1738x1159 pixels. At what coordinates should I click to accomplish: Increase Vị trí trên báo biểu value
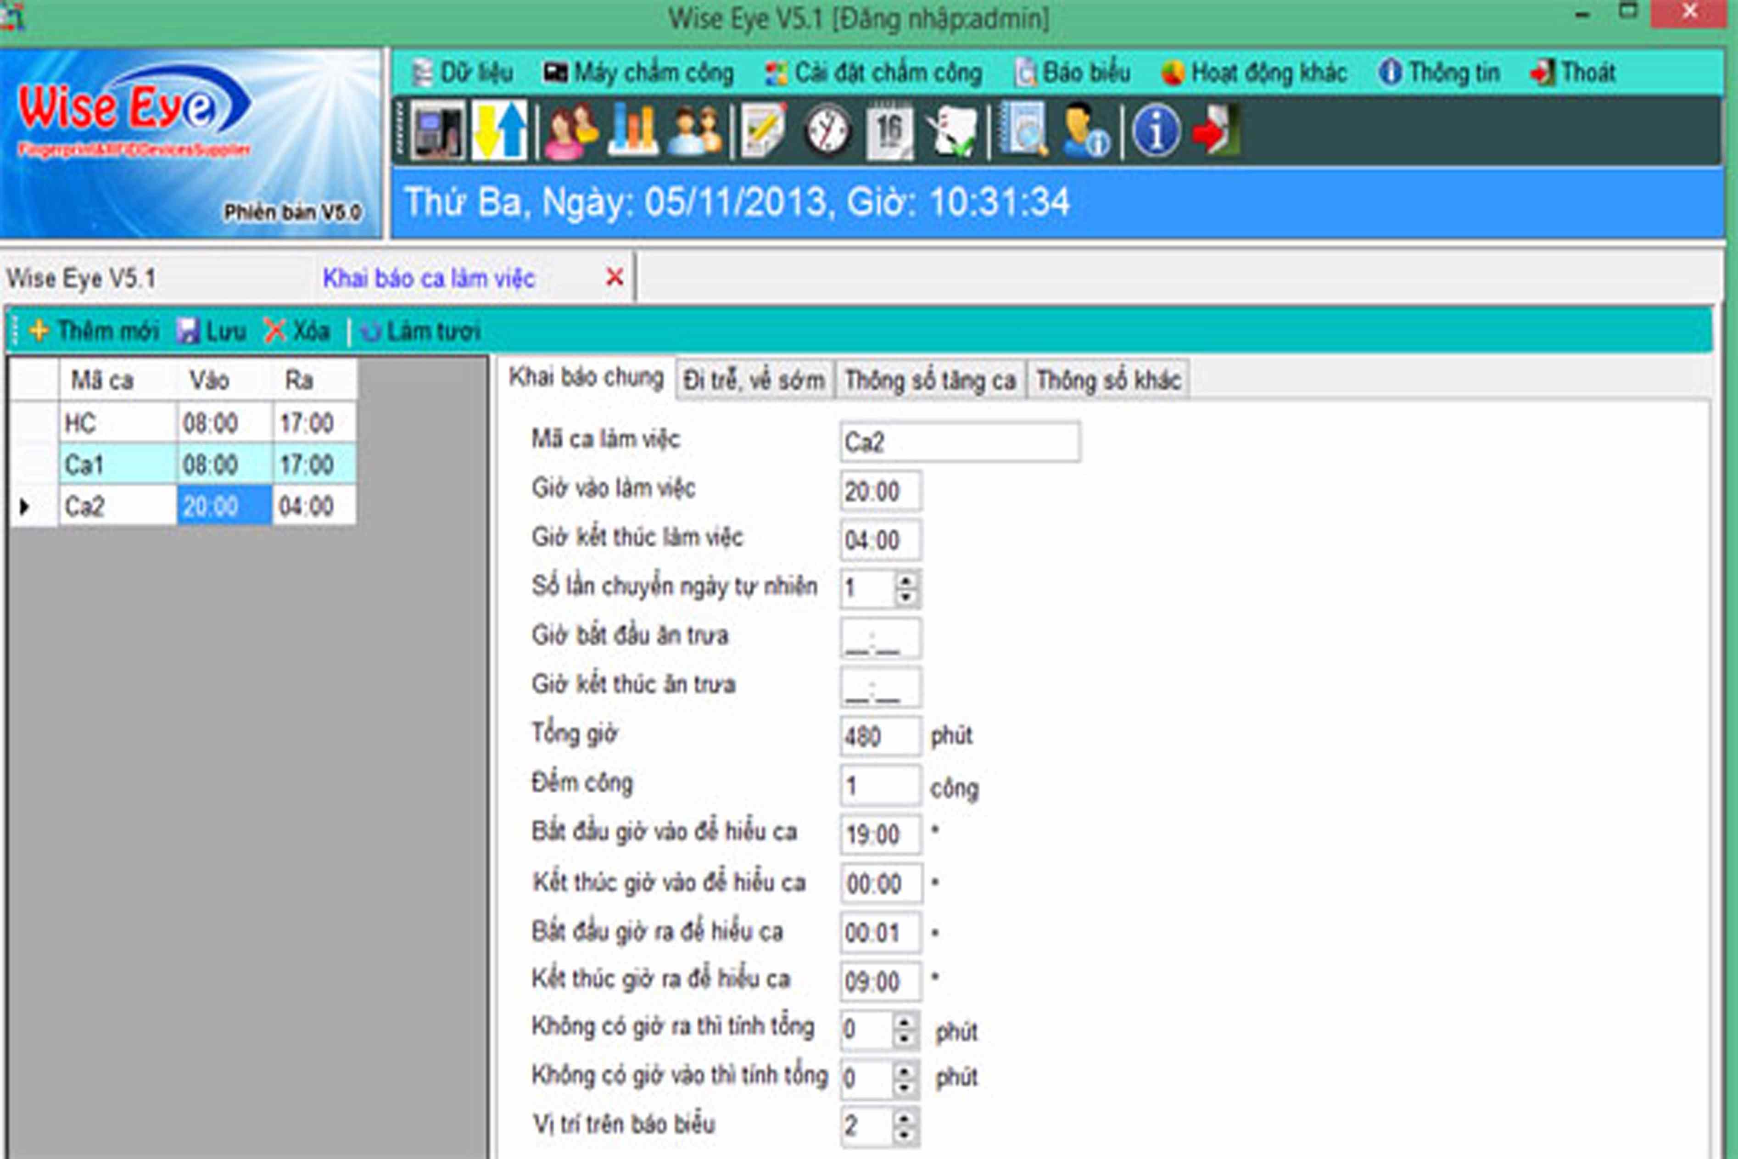[905, 1118]
